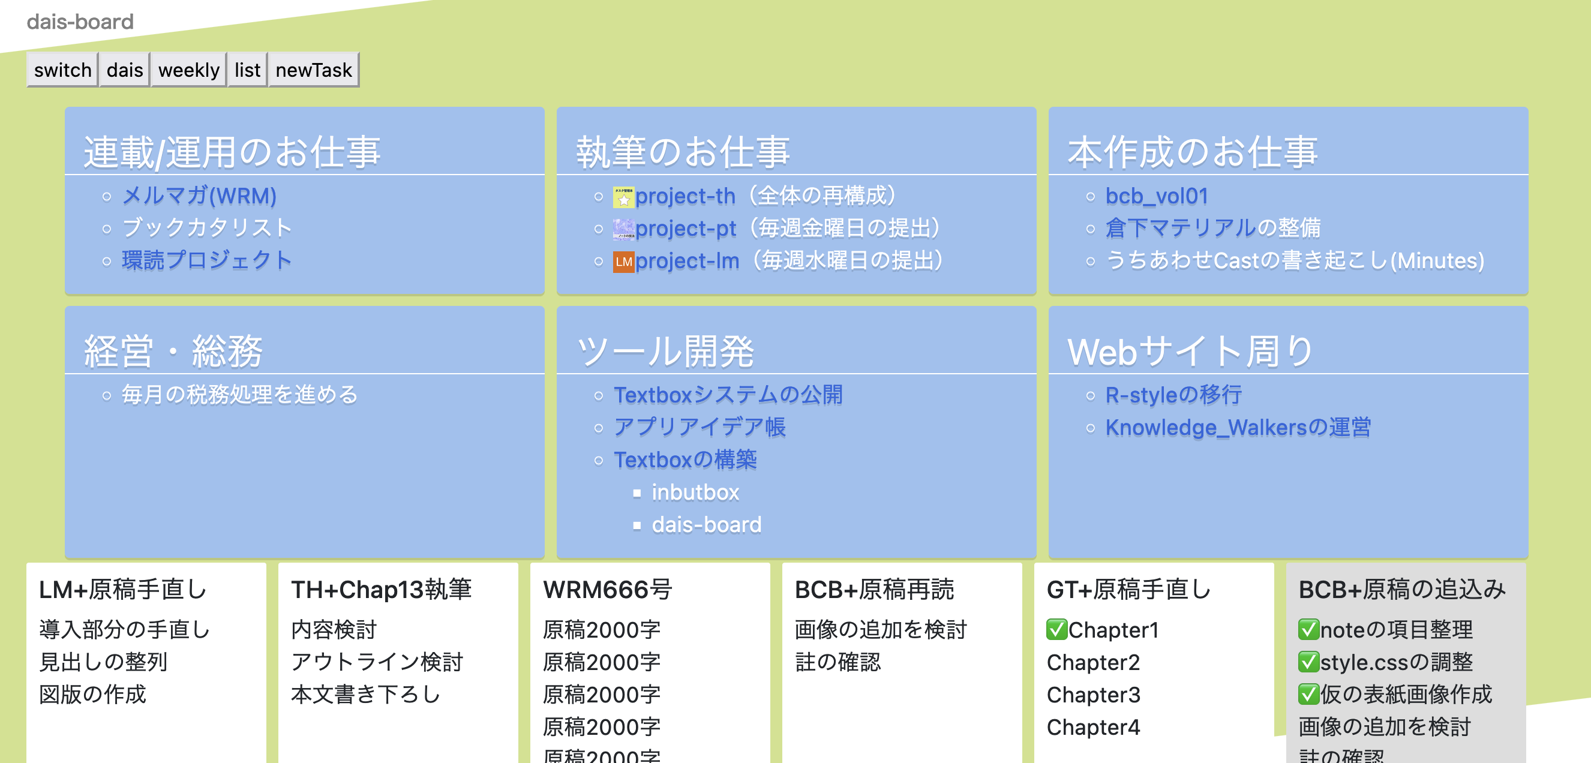Open the メルマガ(WRM) link
This screenshot has width=1591, height=763.
(199, 196)
